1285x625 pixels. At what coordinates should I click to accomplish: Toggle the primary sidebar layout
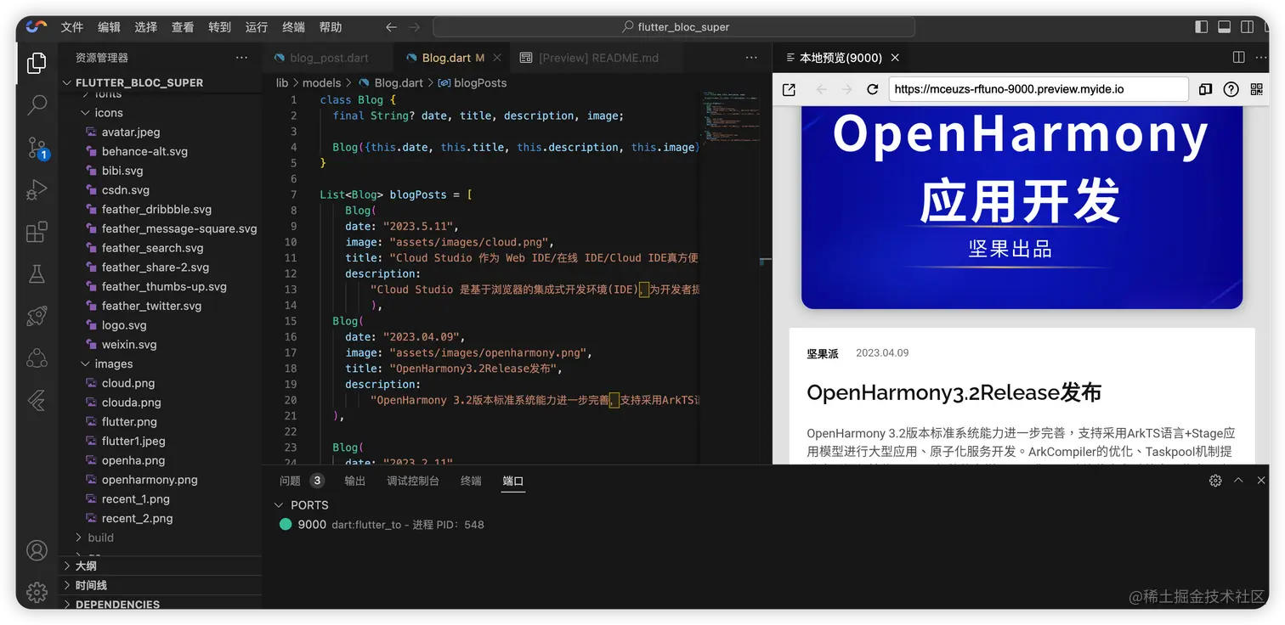point(1201,27)
